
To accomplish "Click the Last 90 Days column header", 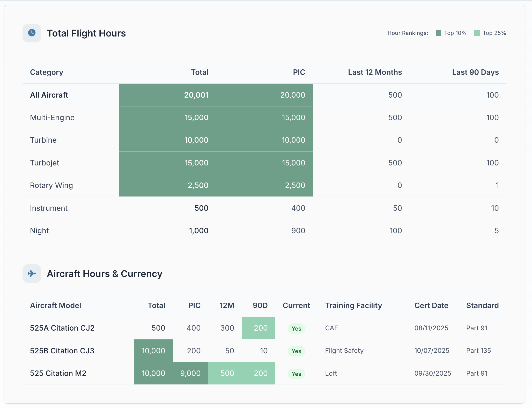I will pos(475,72).
